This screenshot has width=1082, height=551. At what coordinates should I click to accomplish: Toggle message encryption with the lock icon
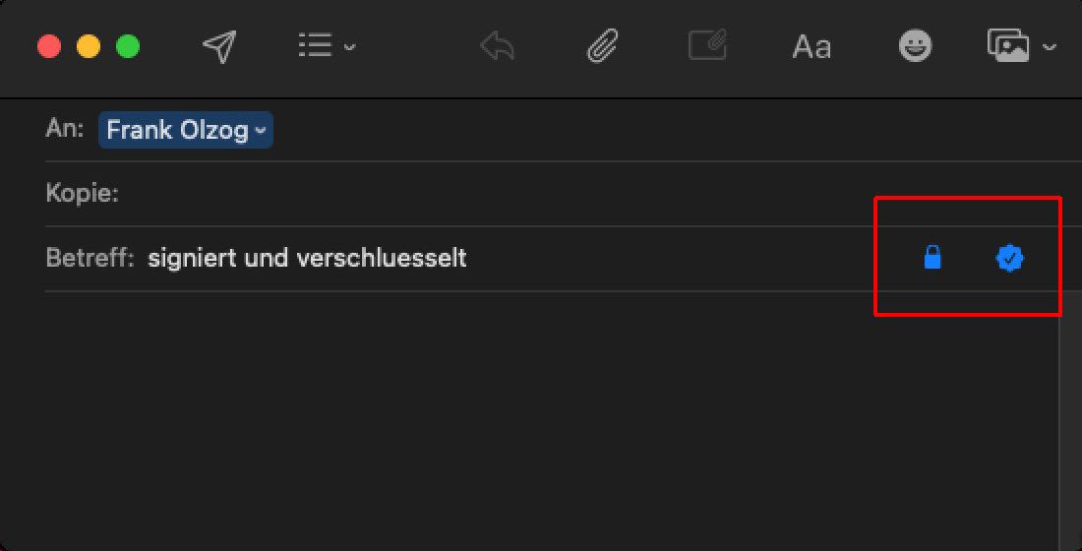point(932,259)
